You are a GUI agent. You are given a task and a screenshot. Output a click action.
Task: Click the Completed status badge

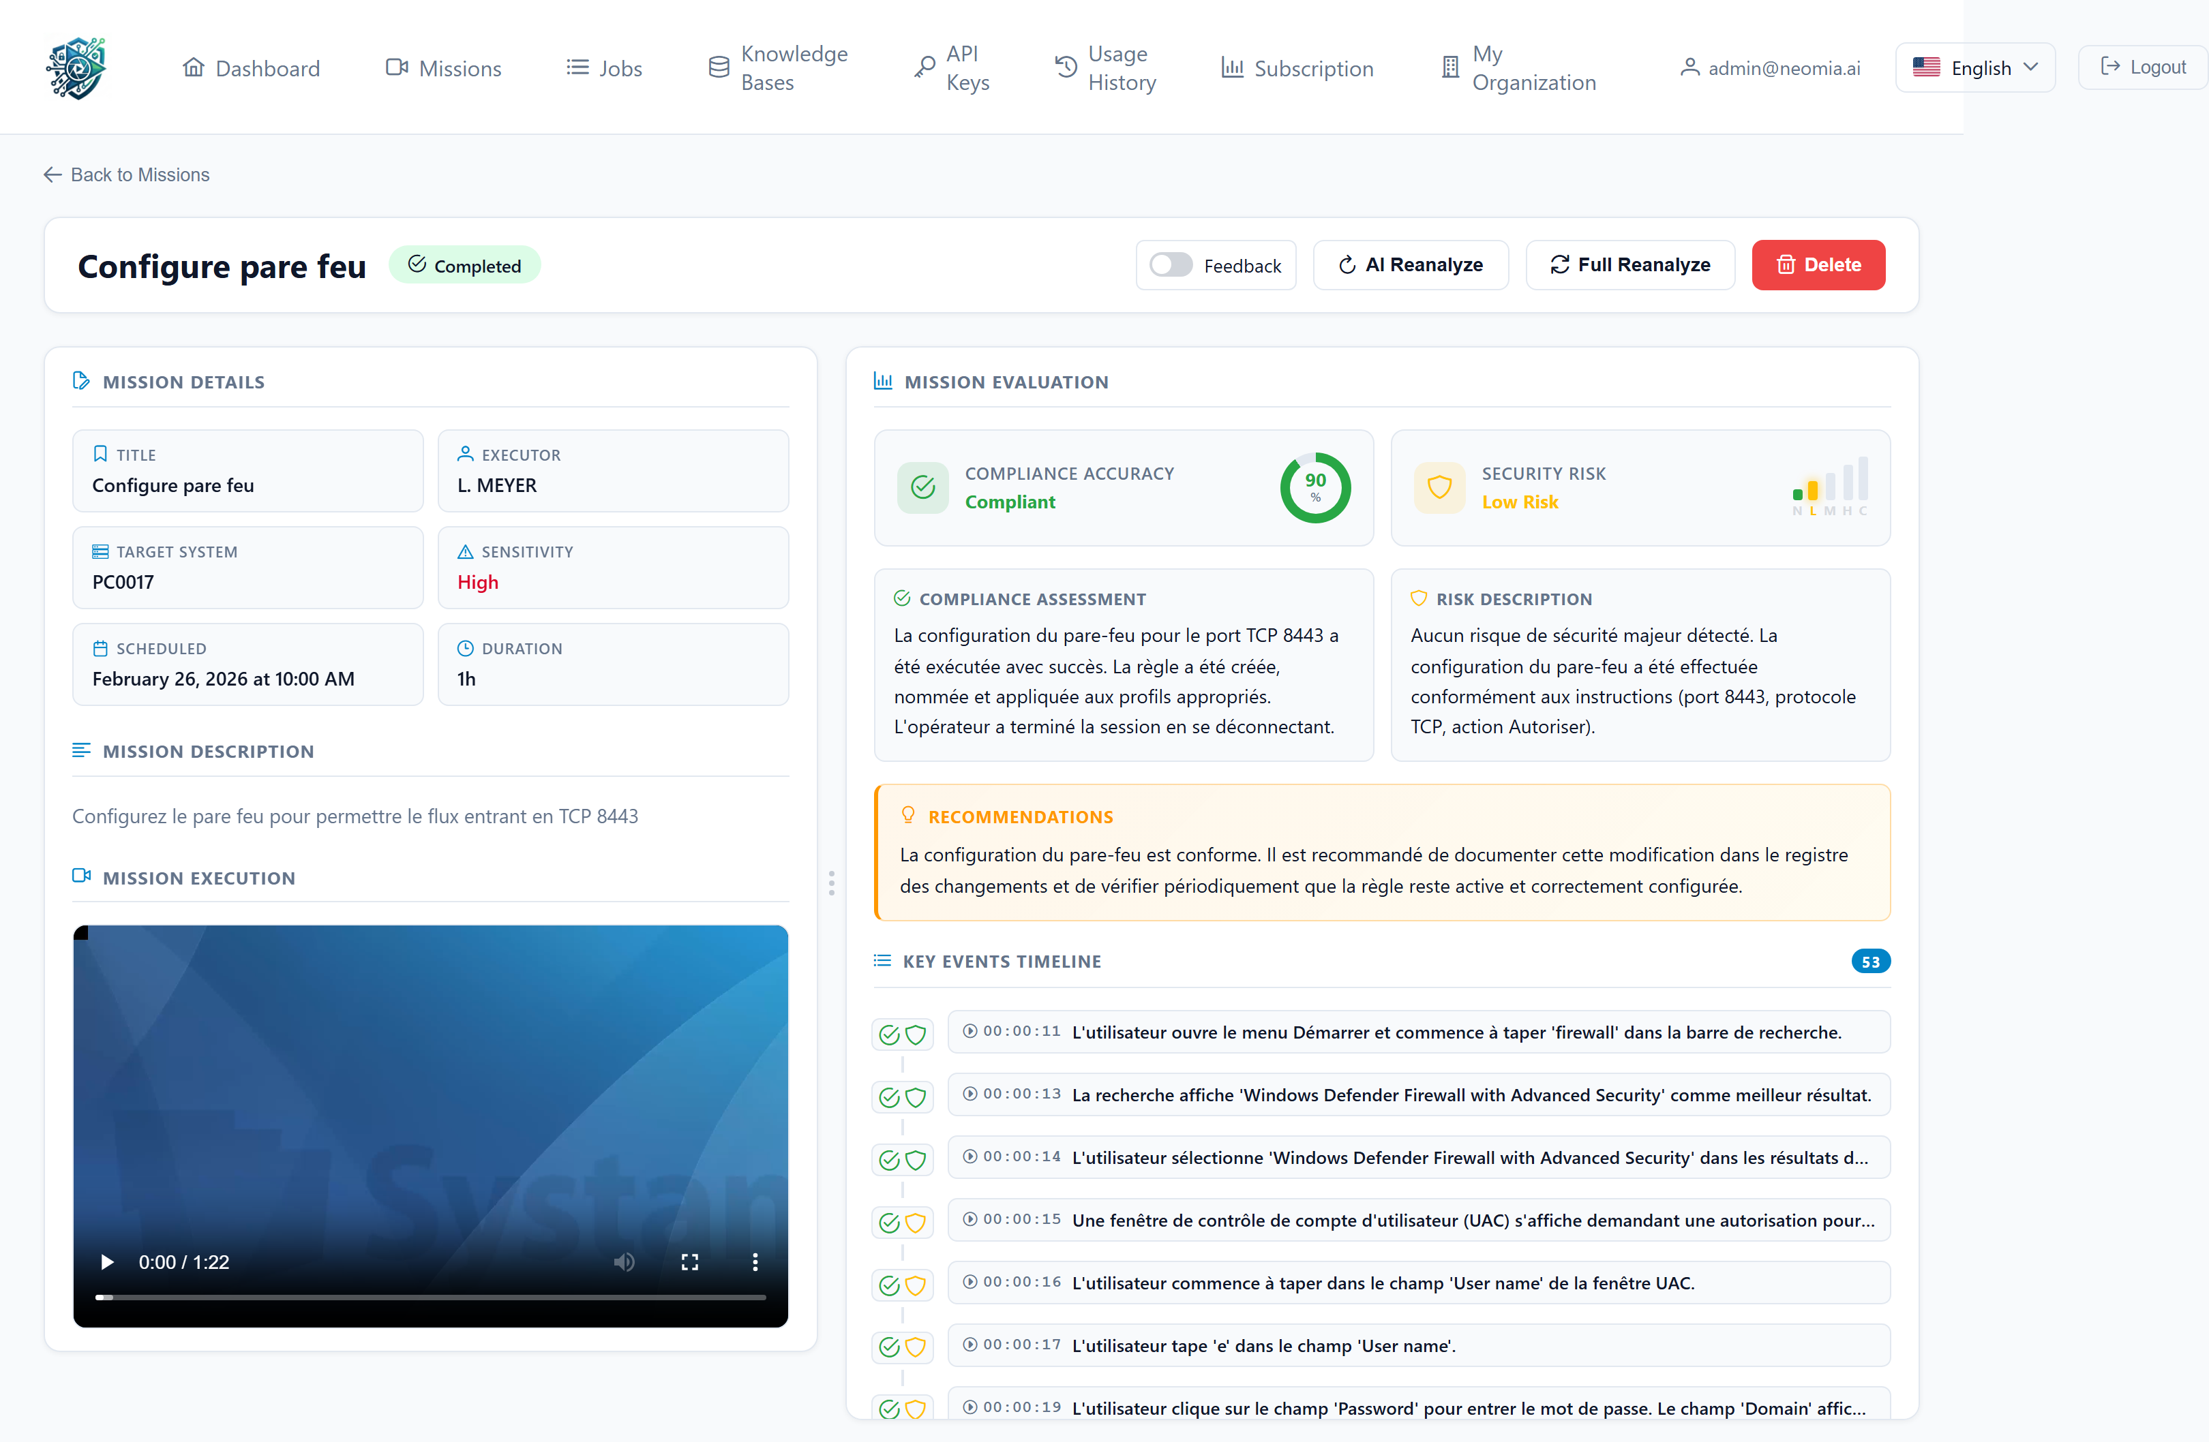pos(465,265)
